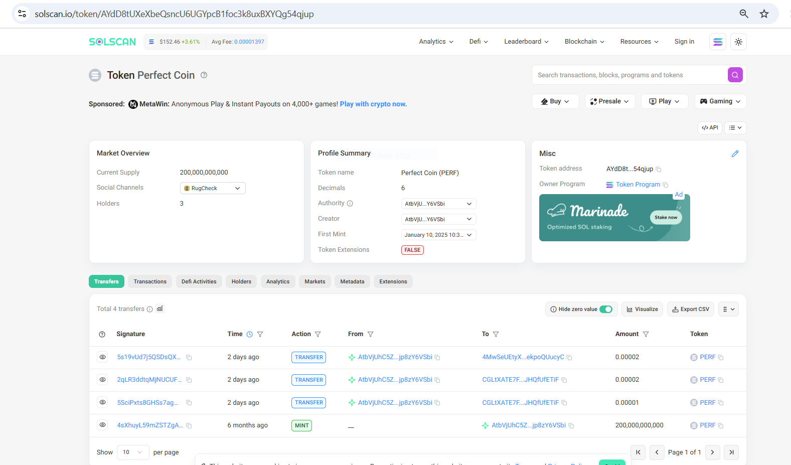Click the pencil edit icon in Misc
This screenshot has width=791, height=465.
(735, 154)
